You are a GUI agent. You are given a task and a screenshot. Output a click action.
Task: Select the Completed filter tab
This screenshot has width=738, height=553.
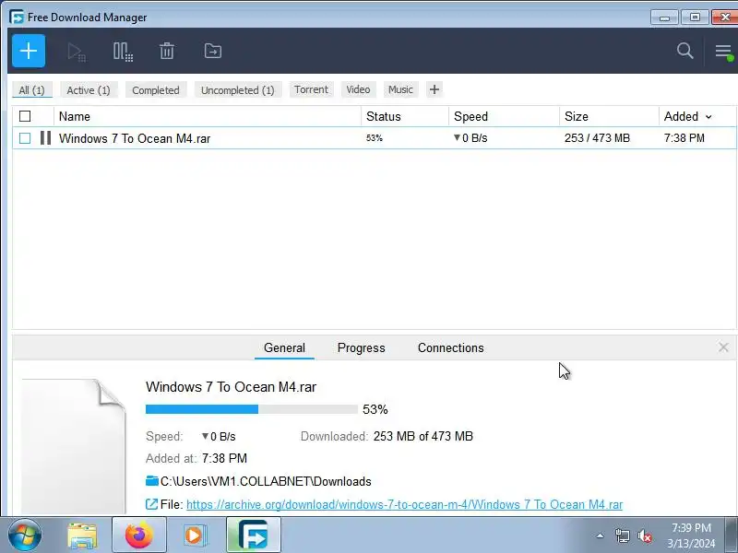click(x=156, y=89)
